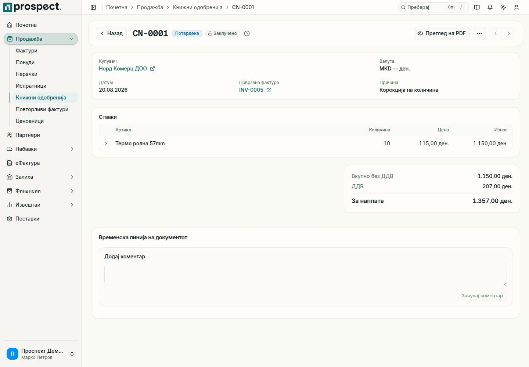Image resolution: width=529 pixels, height=367 pixels.
Task: Click the prospect logo
Action: pyautogui.click(x=32, y=7)
